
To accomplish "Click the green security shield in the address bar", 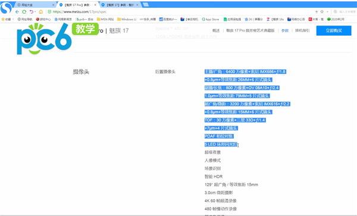I will pyautogui.click(x=49, y=12).
